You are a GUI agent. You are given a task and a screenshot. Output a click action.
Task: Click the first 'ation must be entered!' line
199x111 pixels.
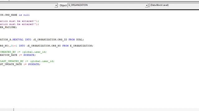19,21
